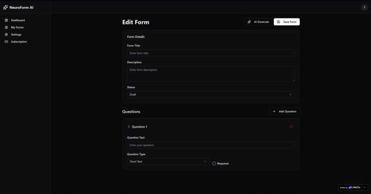Click the Questions section heading
Image resolution: width=371 pixels, height=194 pixels.
pos(131,112)
